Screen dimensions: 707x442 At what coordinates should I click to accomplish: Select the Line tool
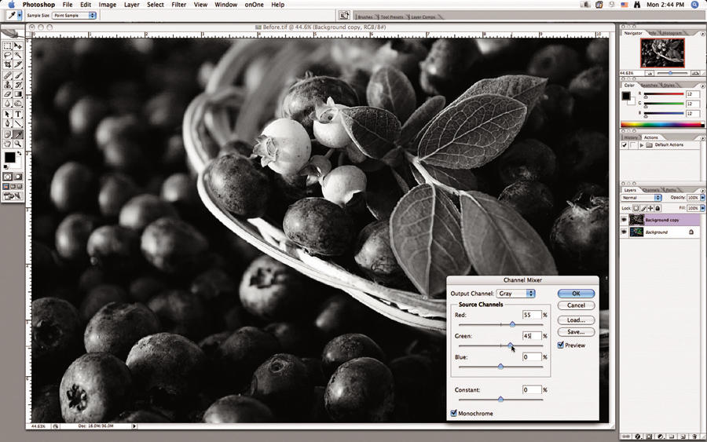coord(18,123)
